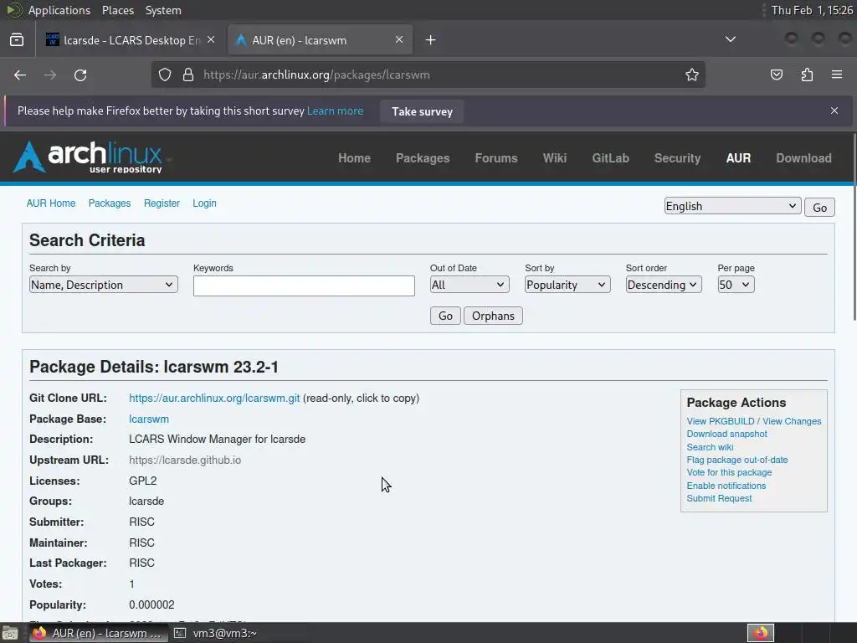Click the AUR Home link
This screenshot has height=643, width=857.
pyautogui.click(x=51, y=203)
